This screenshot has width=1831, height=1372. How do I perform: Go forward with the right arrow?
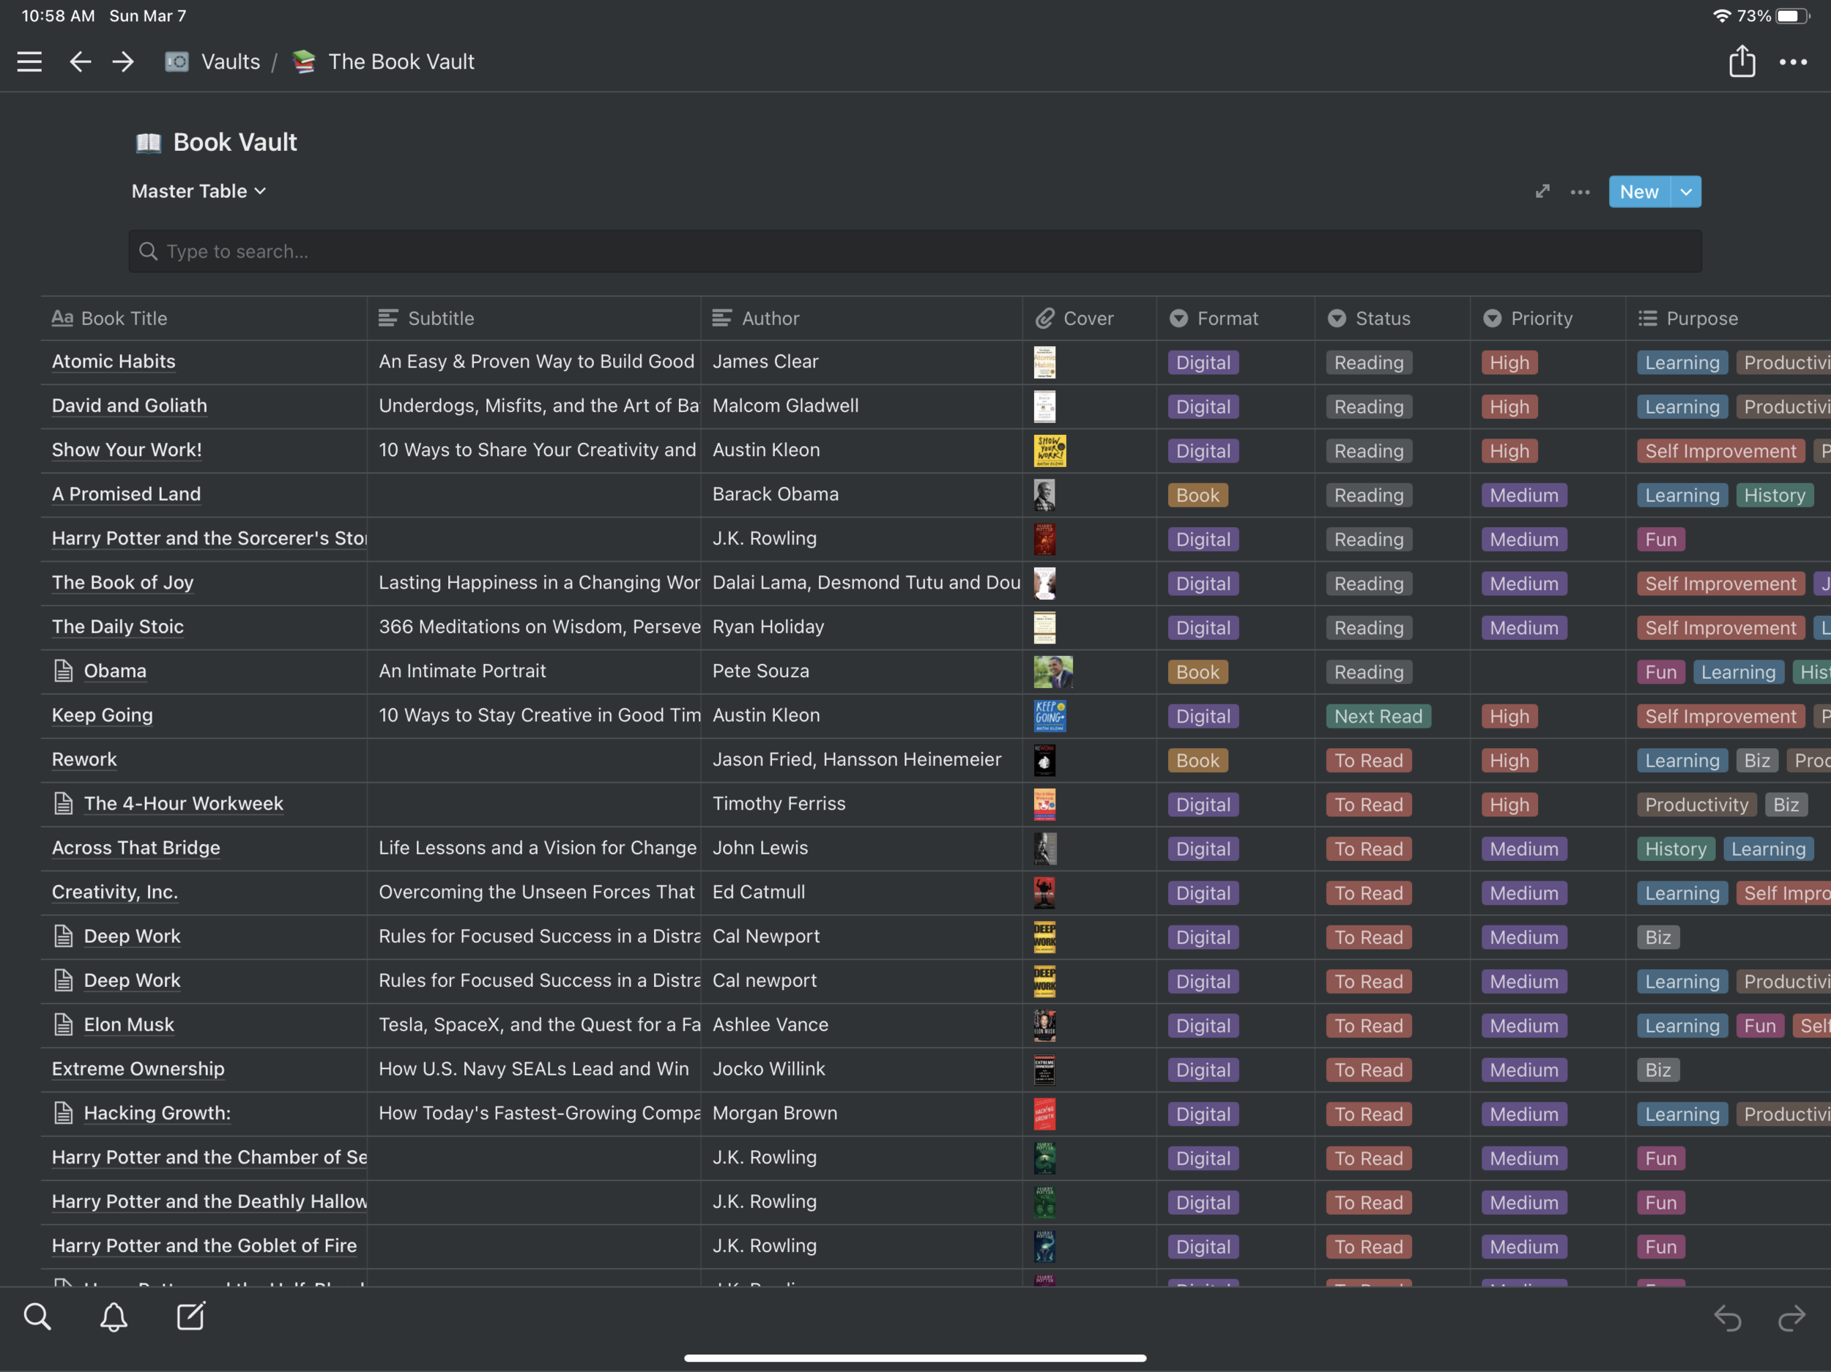pyautogui.click(x=123, y=61)
